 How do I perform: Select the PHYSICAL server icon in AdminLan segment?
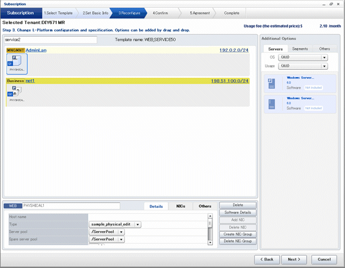coord(17,63)
